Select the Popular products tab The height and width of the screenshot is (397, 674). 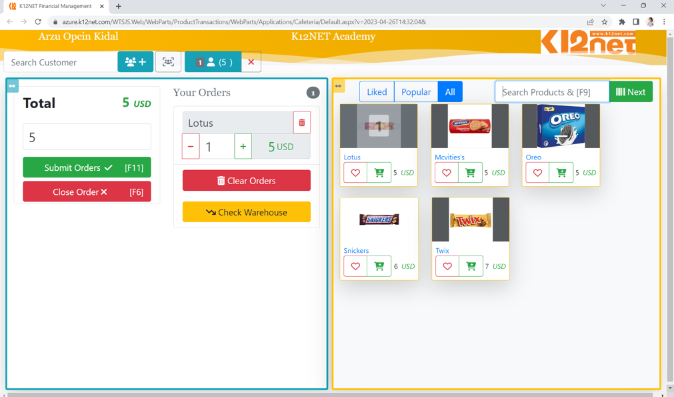(x=416, y=92)
